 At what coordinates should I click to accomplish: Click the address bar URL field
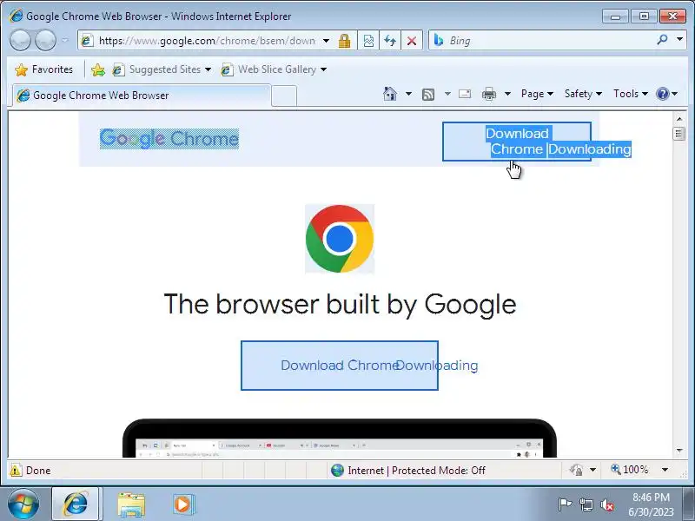tap(207, 41)
